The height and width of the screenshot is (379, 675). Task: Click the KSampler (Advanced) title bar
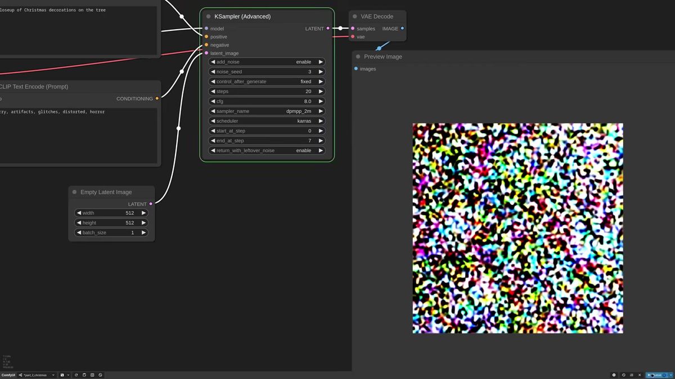267,16
